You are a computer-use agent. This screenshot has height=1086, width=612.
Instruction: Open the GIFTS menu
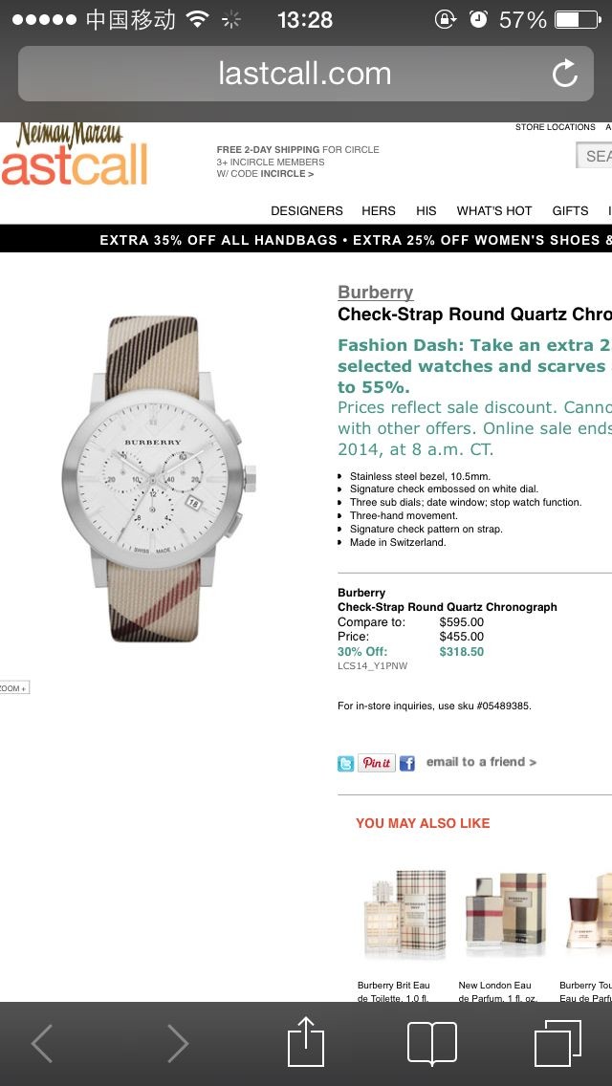click(x=570, y=210)
